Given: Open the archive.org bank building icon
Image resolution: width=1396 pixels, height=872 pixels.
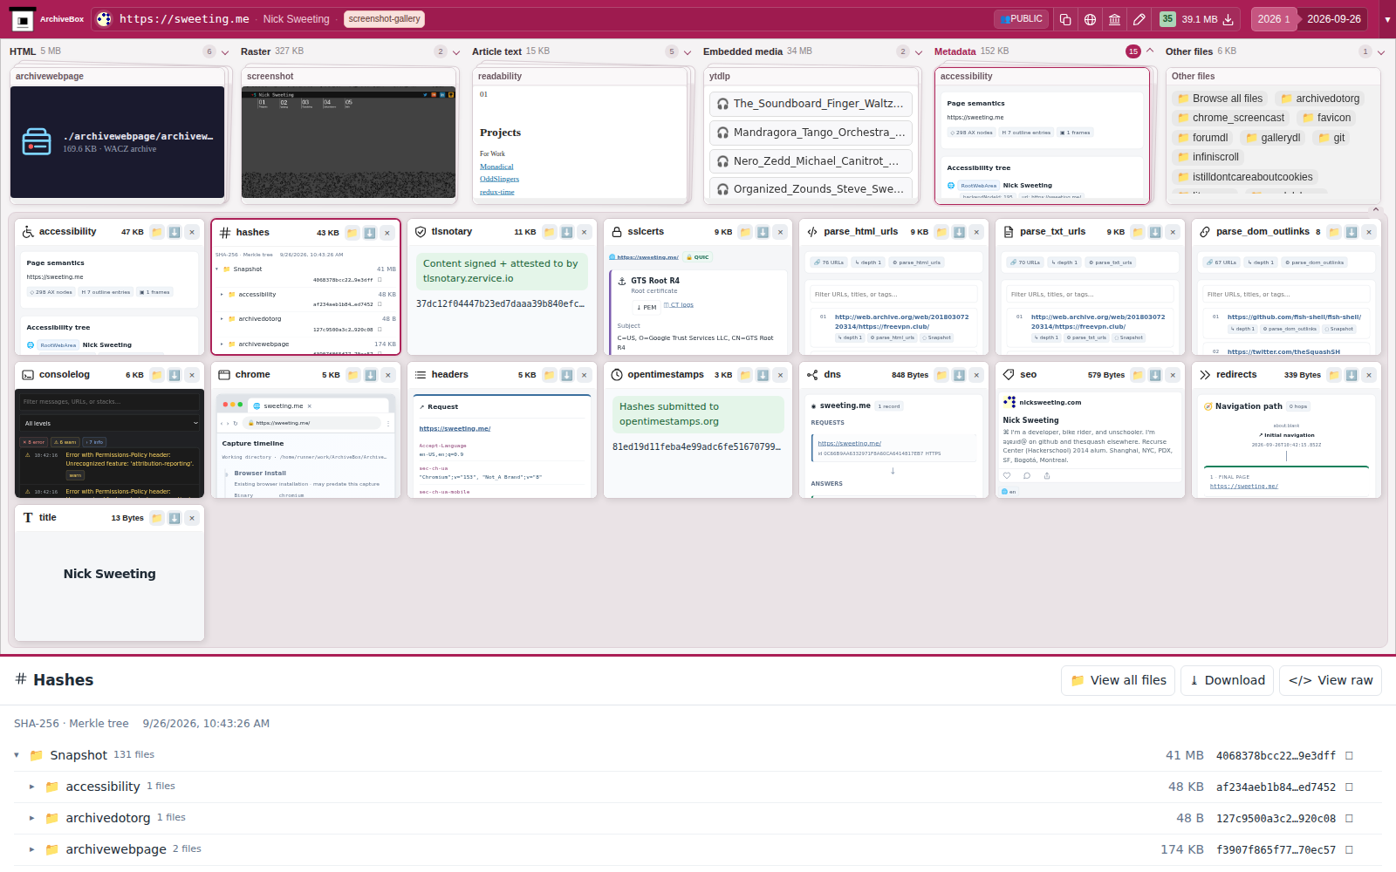Looking at the screenshot, I should click(x=1114, y=19).
